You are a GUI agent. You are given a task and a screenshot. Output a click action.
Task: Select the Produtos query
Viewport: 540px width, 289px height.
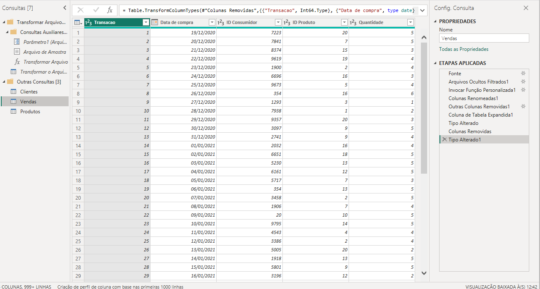pos(30,112)
